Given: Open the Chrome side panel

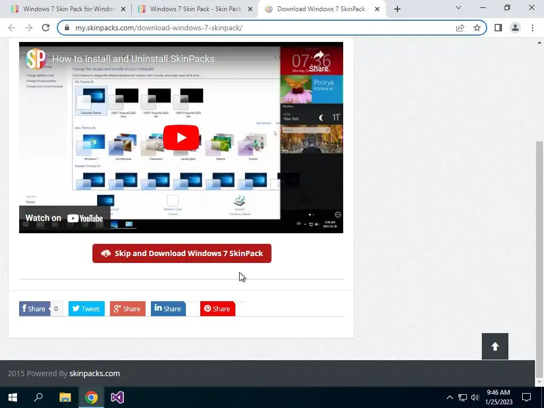Looking at the screenshot, I should (498, 28).
